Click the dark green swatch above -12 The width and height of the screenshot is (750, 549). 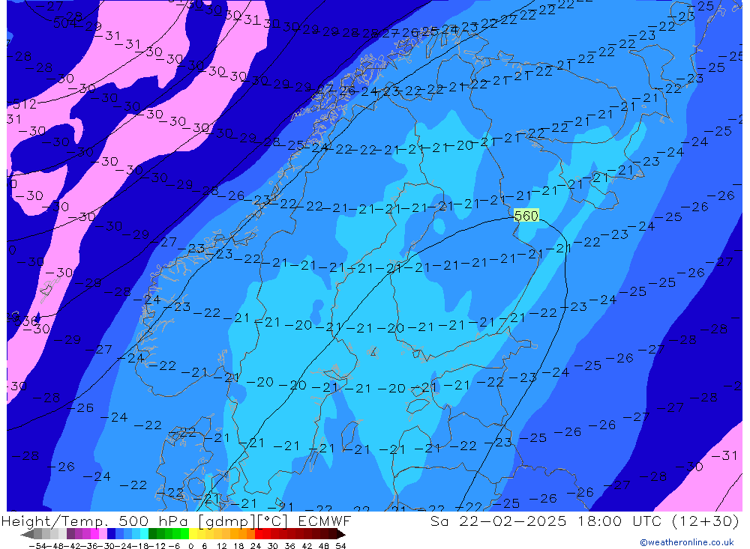click(x=152, y=534)
